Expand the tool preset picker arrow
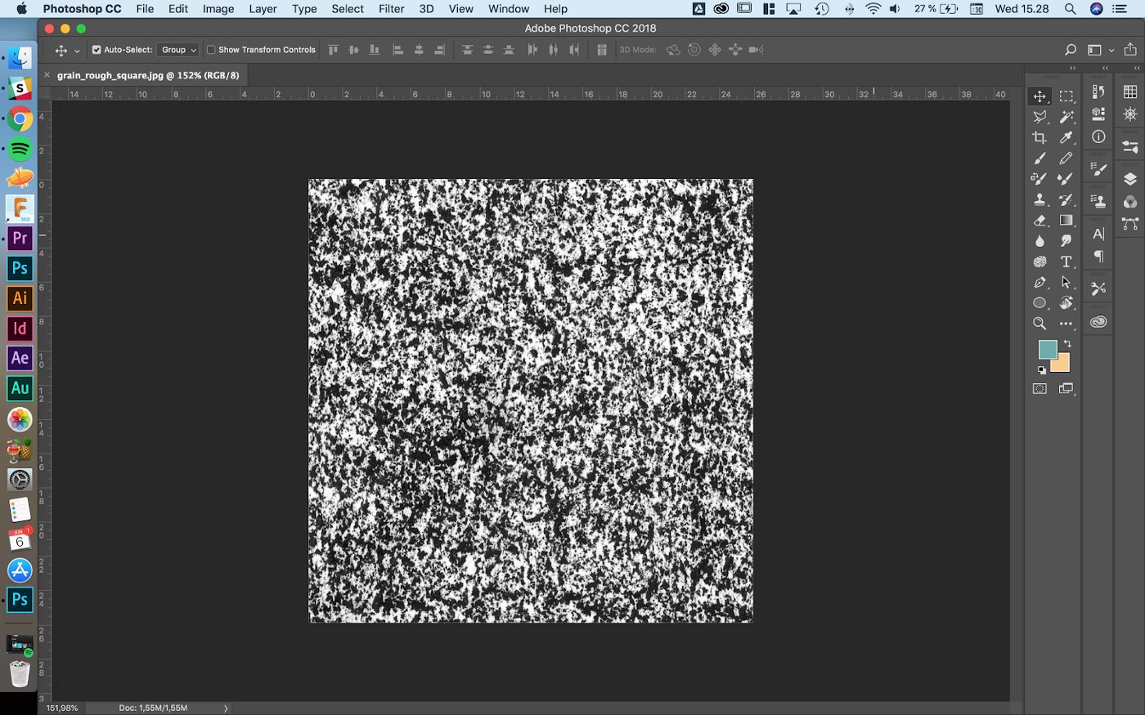Viewport: 1145px width, 715px height. [x=78, y=51]
